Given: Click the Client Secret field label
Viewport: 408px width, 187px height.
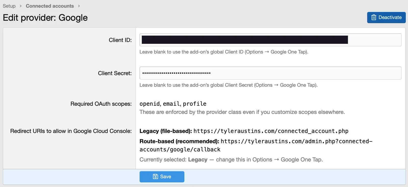Looking at the screenshot, I should click(x=115, y=73).
